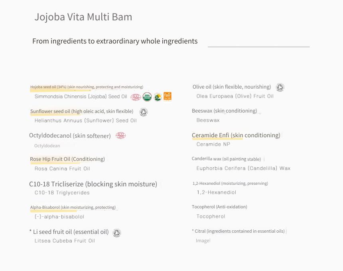Click the organic icon next to Li seed fruit oil
This screenshot has width=343, height=271.
[116, 233]
